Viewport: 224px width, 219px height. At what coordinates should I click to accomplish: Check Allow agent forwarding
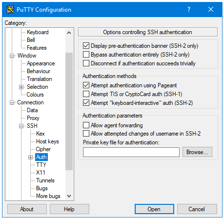86,125
